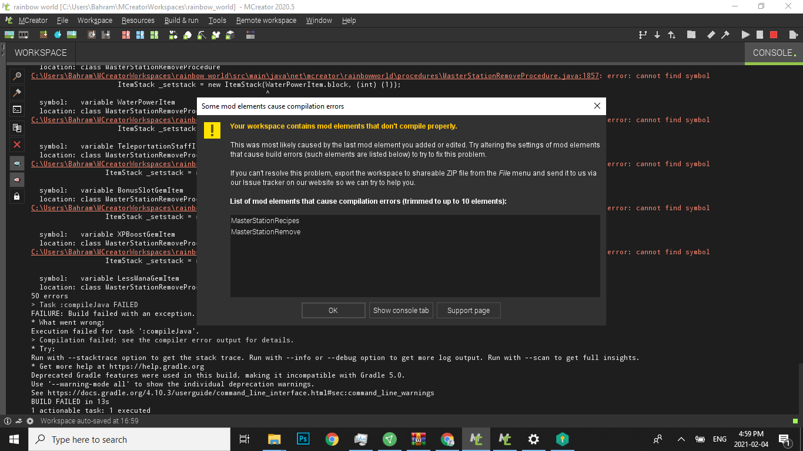The width and height of the screenshot is (803, 451).
Task: Open the Workspace menu
Action: pos(95,20)
